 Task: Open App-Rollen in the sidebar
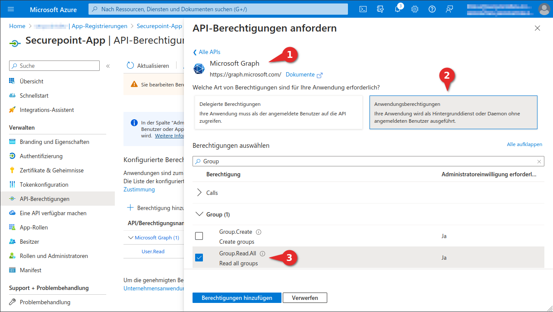tap(34, 227)
